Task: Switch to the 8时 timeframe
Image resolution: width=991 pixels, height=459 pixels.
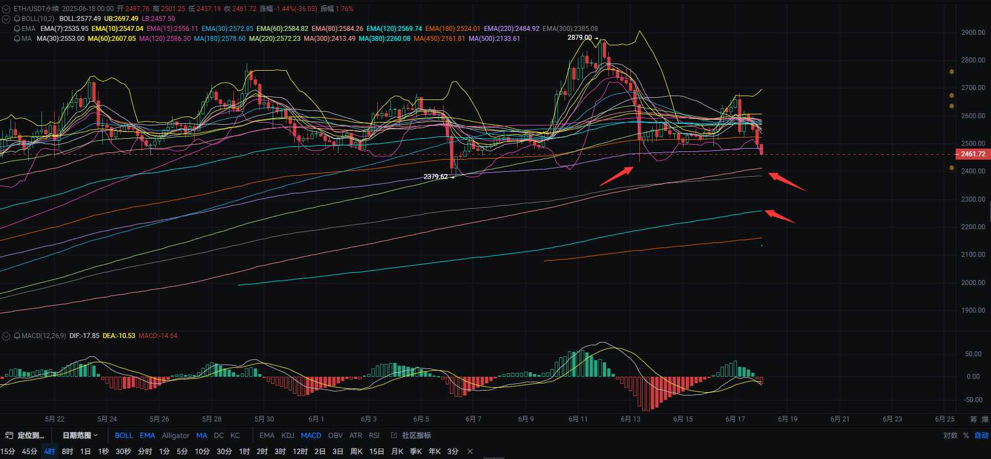Action: click(x=67, y=451)
